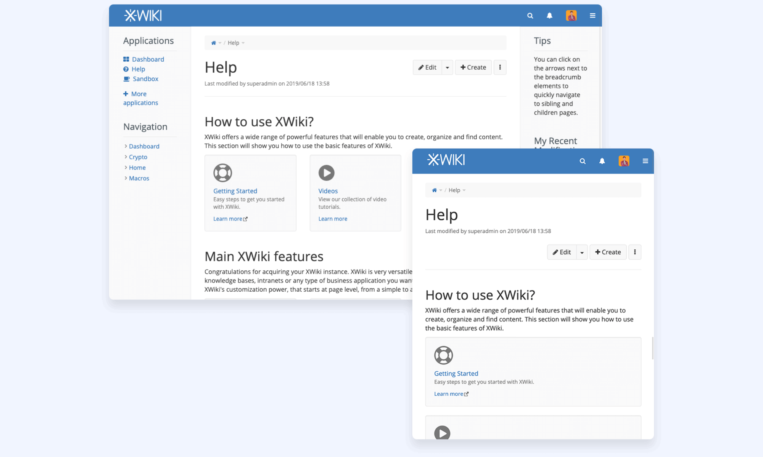Open Edit dropdown arrow in front window
The image size is (763, 457).
click(582, 252)
